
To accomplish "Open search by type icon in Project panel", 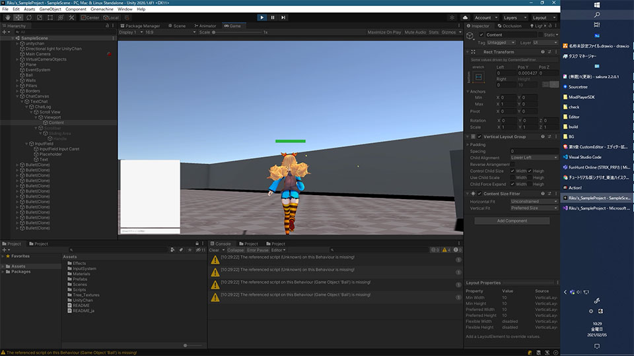I will pyautogui.click(x=172, y=250).
